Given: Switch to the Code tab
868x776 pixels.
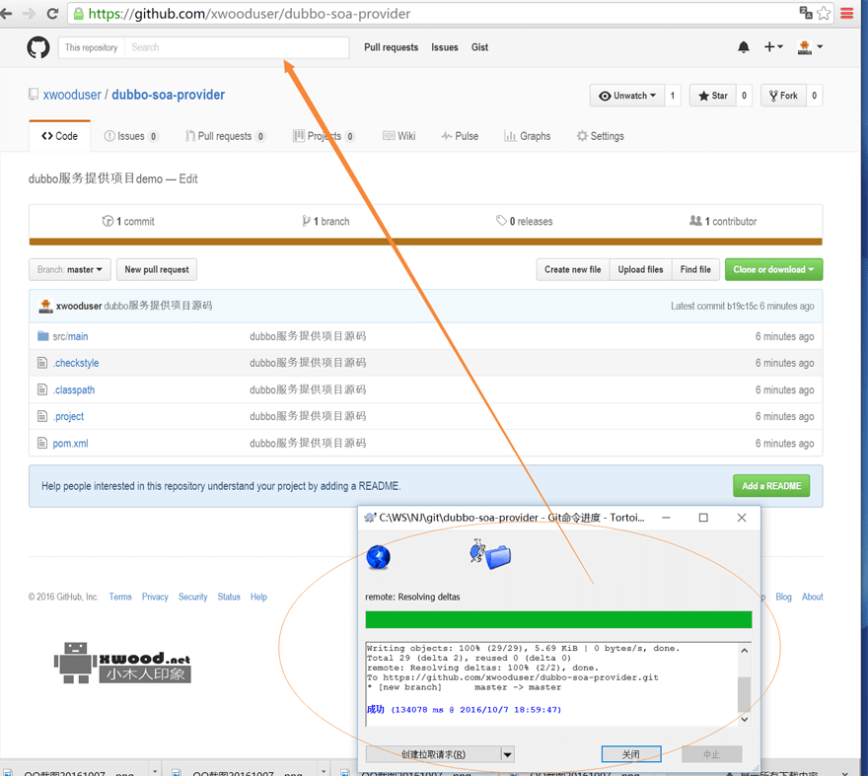Looking at the screenshot, I should (x=60, y=136).
